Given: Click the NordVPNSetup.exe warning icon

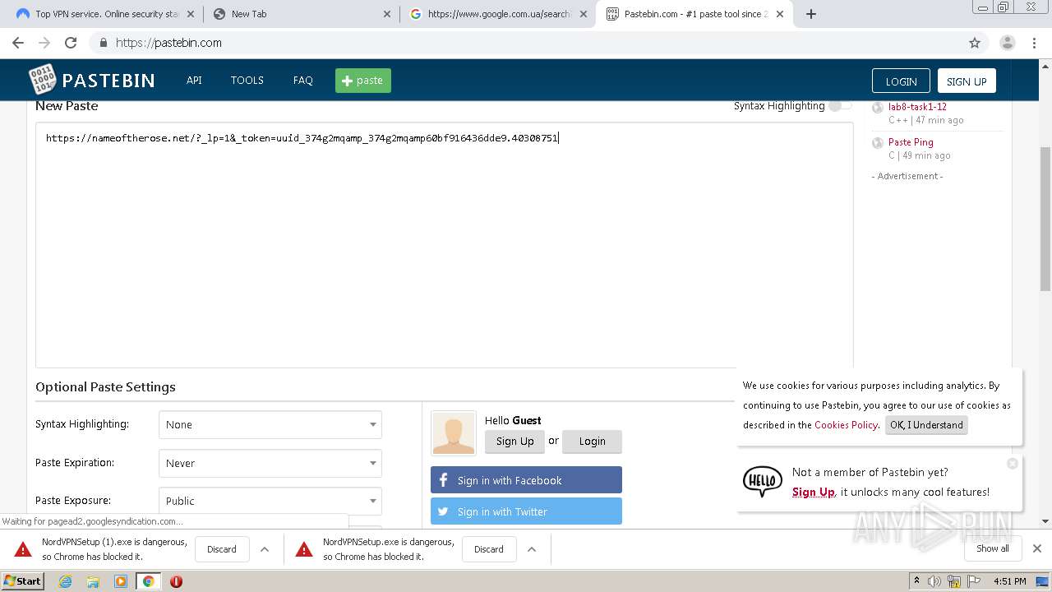Looking at the screenshot, I should point(304,549).
